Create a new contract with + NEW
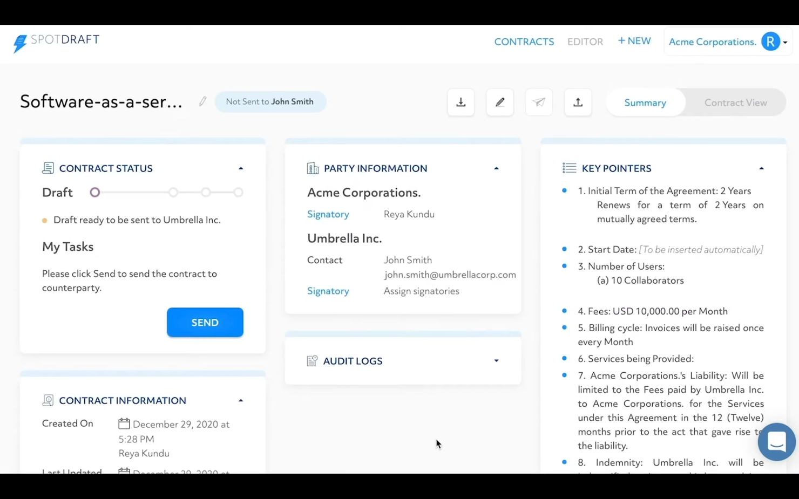799x499 pixels. click(634, 41)
